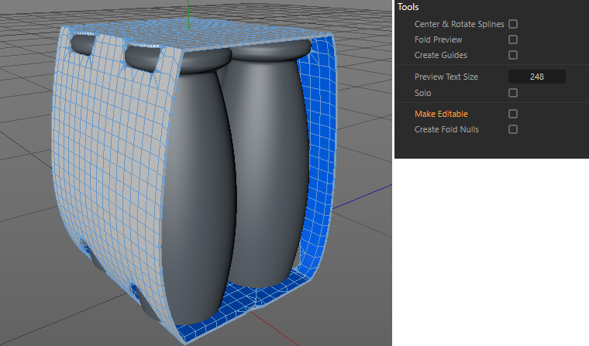Image resolution: width=589 pixels, height=346 pixels.
Task: Check the Create Guides option box
Action: (x=512, y=55)
